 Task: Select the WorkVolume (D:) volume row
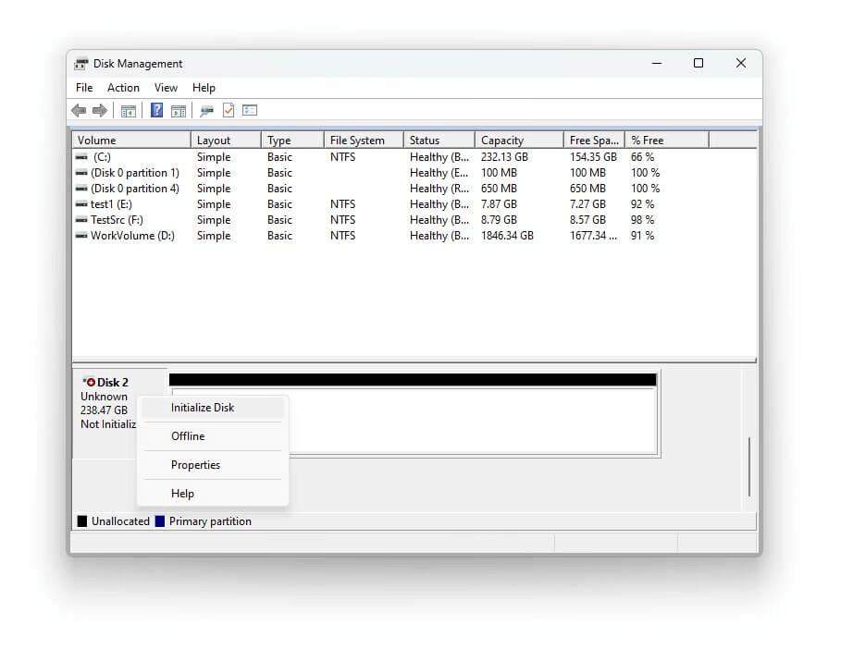tap(414, 236)
